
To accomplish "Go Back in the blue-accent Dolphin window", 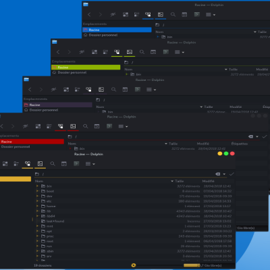I will coord(89,15).
